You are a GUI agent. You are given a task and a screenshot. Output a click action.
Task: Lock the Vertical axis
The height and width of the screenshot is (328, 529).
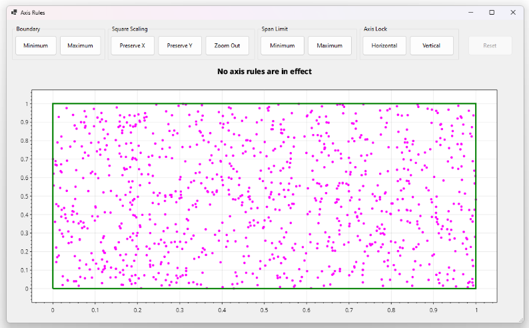click(x=432, y=45)
